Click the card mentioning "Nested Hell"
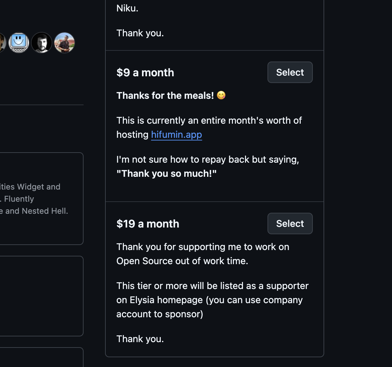Viewport: 392px width, 367px height. (x=40, y=199)
